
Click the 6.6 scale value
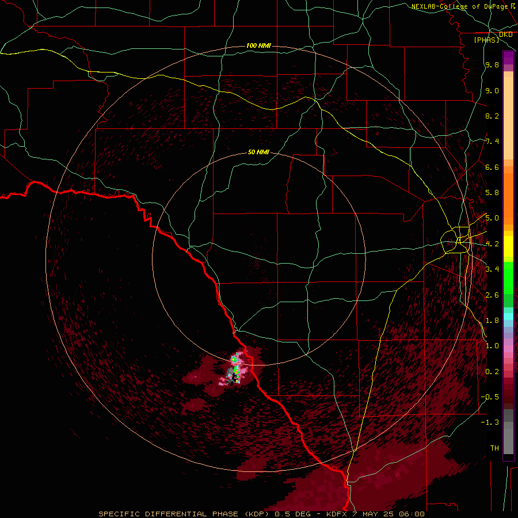tap(492, 167)
